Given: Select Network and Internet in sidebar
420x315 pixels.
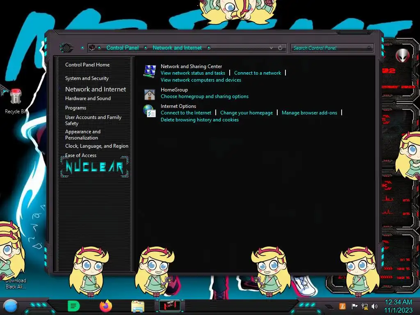Looking at the screenshot, I should [x=95, y=89].
